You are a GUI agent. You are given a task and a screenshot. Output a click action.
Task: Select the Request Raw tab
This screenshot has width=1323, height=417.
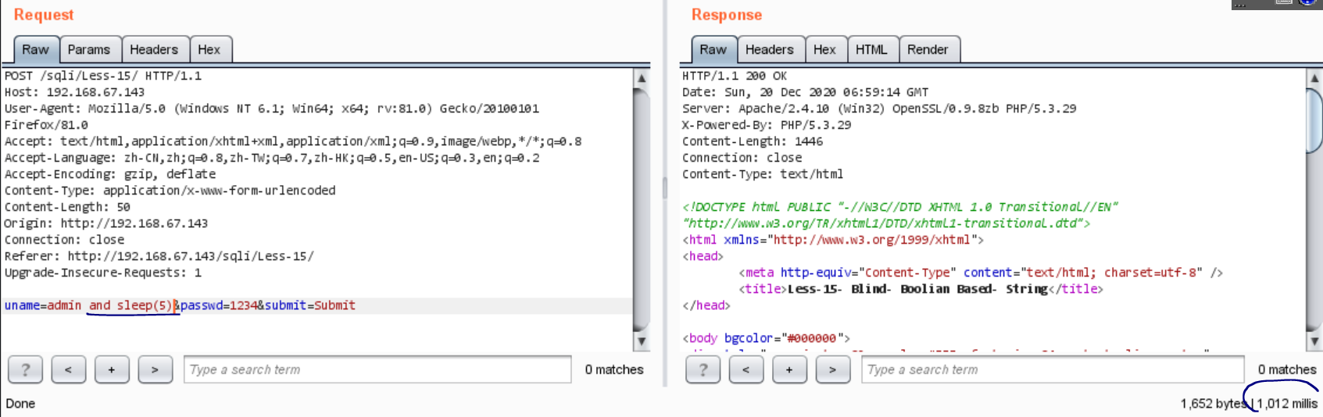tap(35, 49)
